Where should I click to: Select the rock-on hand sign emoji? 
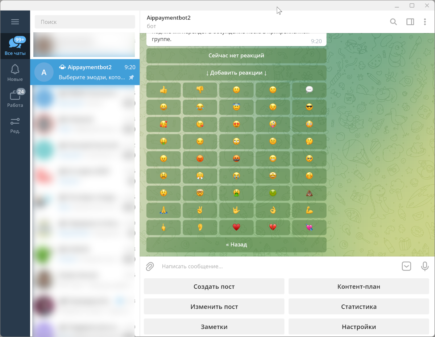pyautogui.click(x=236, y=210)
